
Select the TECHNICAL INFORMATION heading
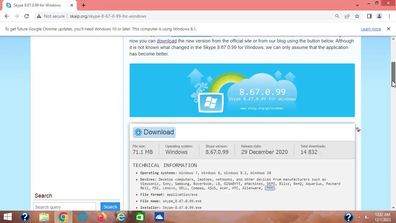coord(165,165)
